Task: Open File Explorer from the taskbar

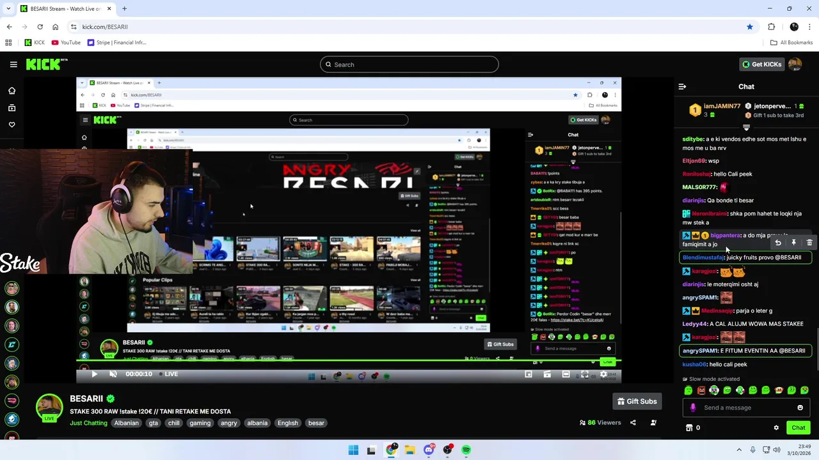Action: pos(409,450)
